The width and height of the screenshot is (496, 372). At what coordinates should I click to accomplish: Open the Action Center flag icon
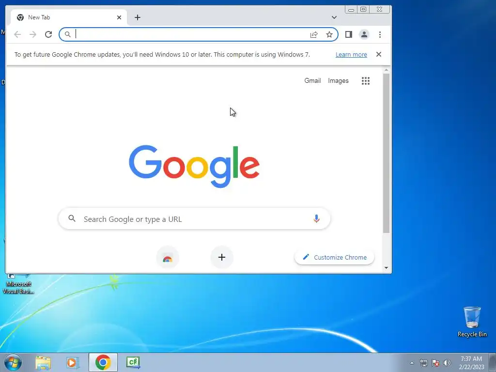click(435, 363)
